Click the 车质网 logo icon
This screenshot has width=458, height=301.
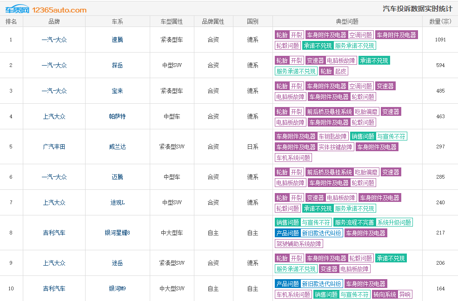17,9
